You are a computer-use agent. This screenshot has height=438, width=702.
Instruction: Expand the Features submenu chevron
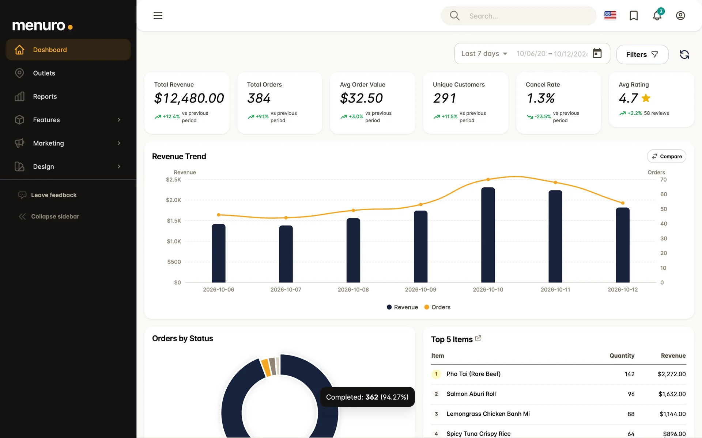pos(119,120)
